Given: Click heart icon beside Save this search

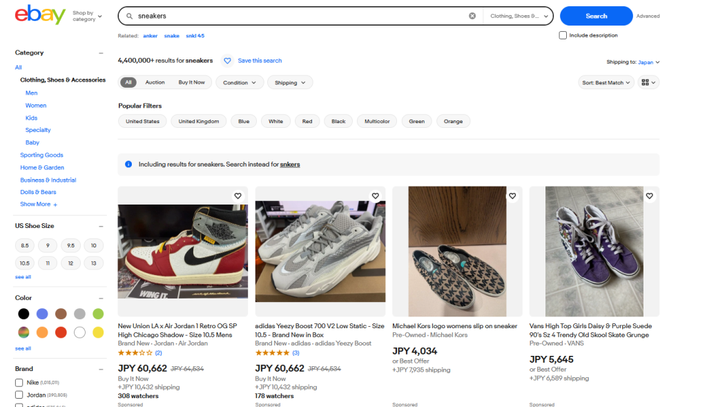Looking at the screenshot, I should click(x=227, y=61).
